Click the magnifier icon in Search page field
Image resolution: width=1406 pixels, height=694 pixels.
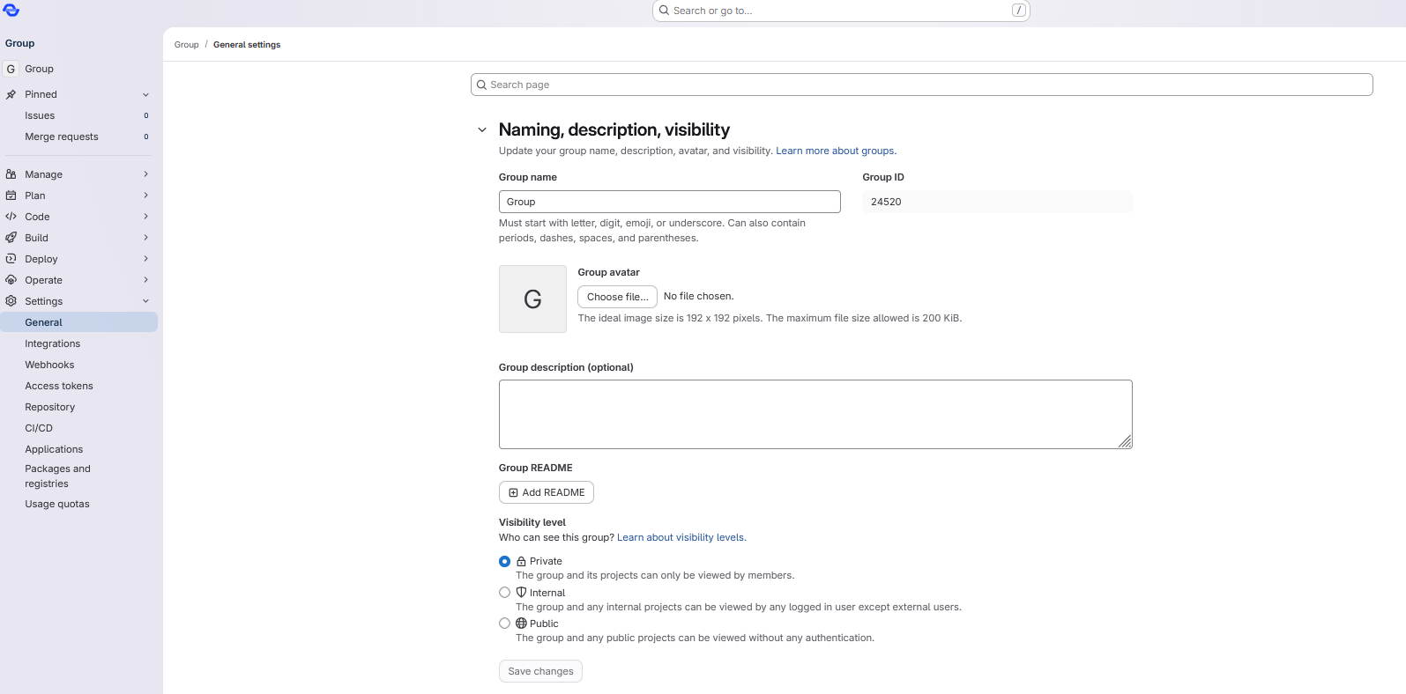point(482,85)
